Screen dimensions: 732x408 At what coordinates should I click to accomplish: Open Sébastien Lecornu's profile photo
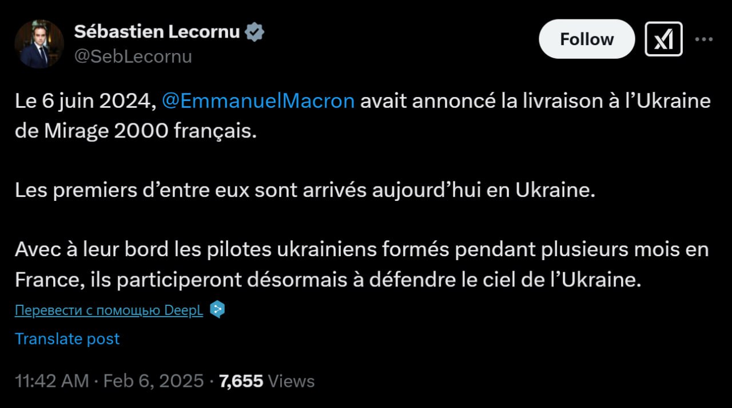click(x=39, y=44)
